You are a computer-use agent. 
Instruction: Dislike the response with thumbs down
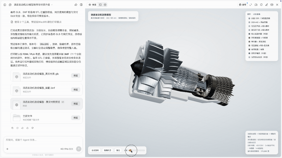click(33, 128)
